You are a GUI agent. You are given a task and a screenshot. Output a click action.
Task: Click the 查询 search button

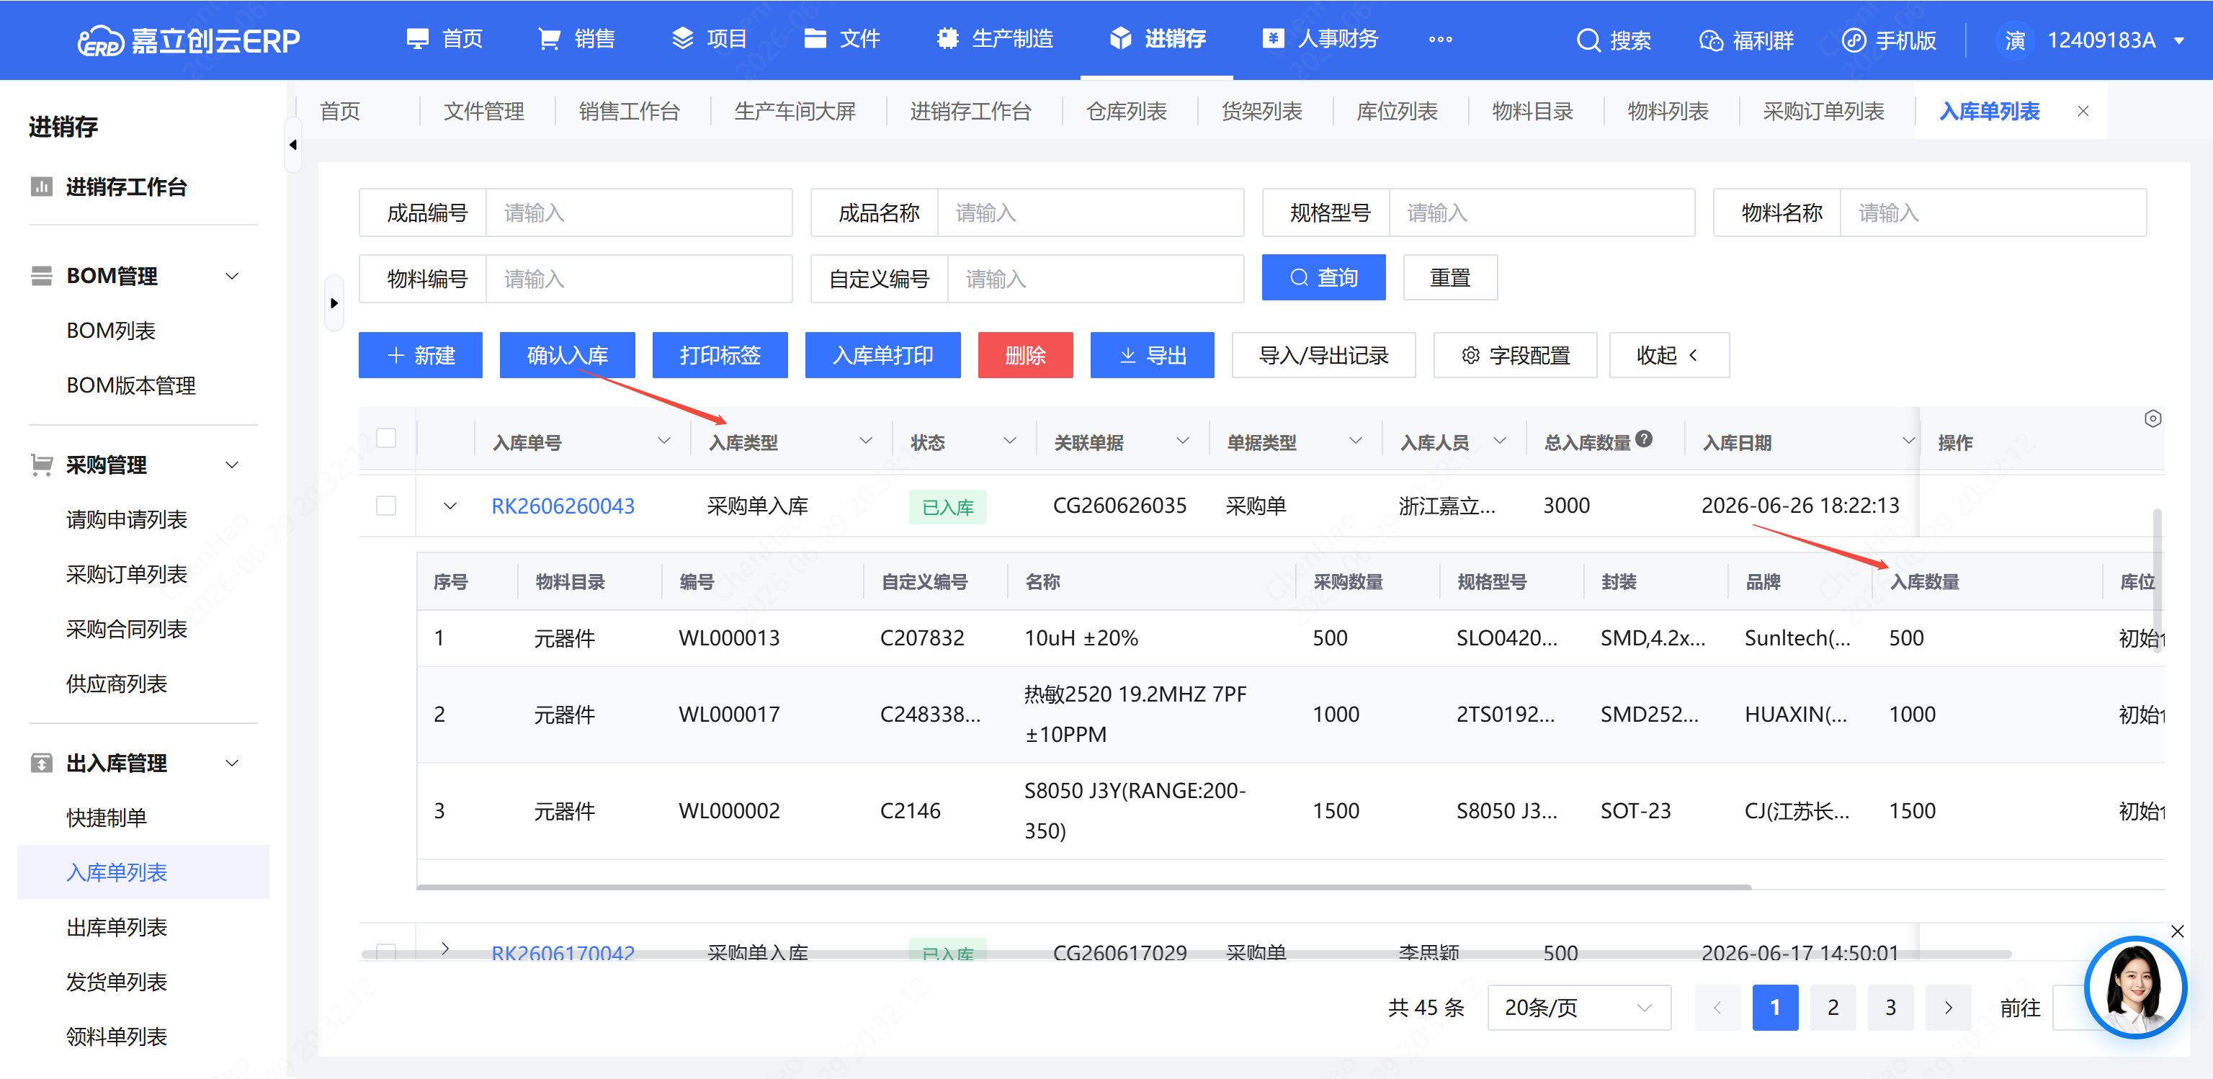(x=1323, y=277)
